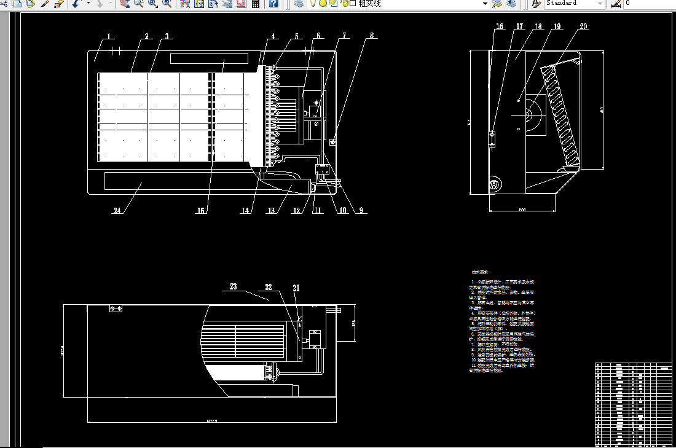This screenshot has width=676, height=448.
Task: Open the Tool Palettes window icon
Action: pyautogui.click(x=213, y=3)
